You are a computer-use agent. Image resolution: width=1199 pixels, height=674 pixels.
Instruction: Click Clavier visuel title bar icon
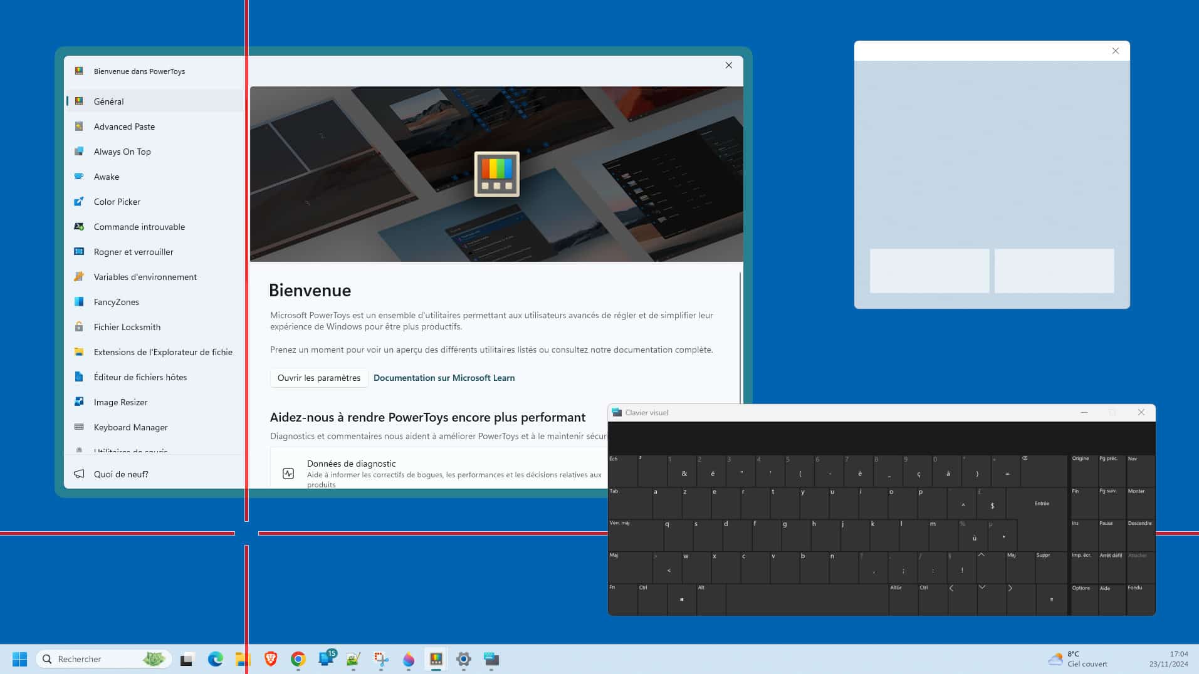pos(617,412)
